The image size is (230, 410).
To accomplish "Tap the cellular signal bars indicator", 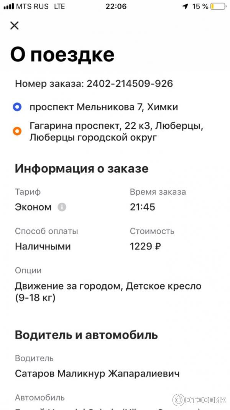I will click(8, 7).
